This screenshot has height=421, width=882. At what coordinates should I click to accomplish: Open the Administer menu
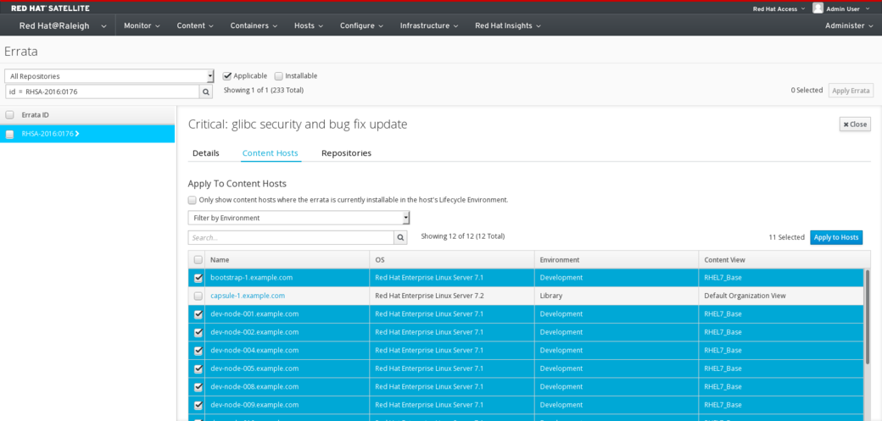pyautogui.click(x=849, y=26)
